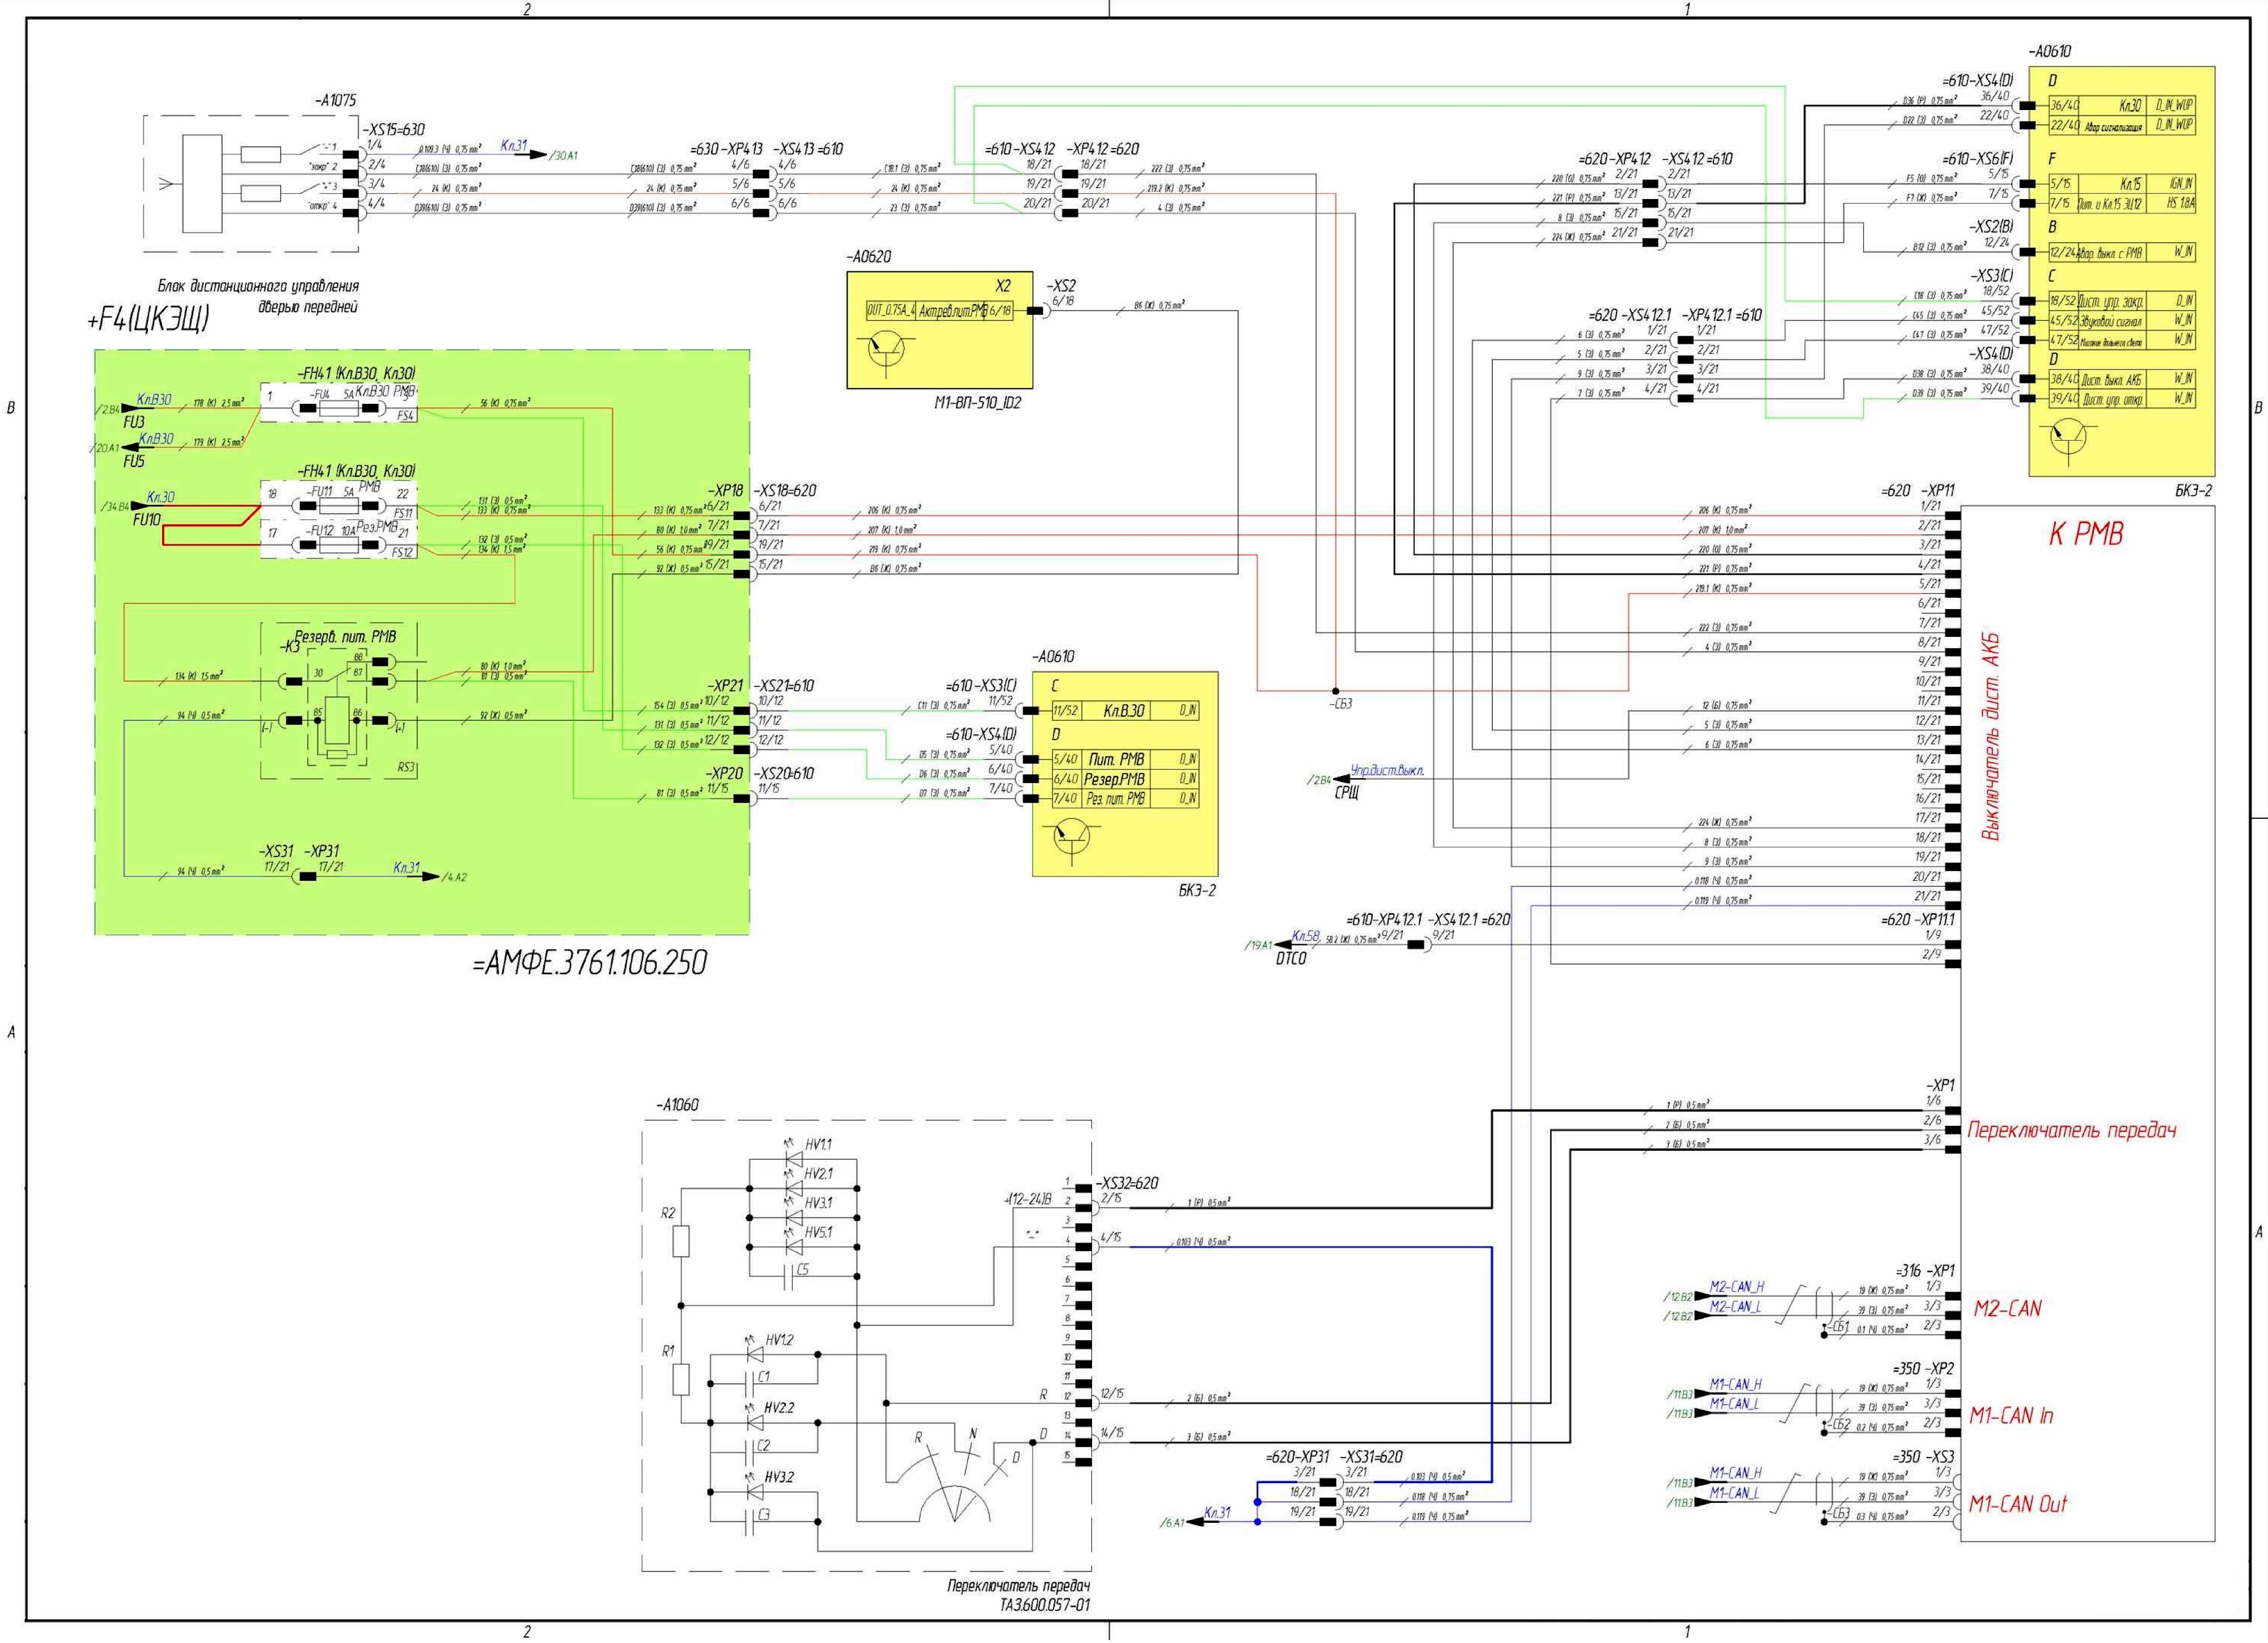
Task: Select the '=610-XS6(F)' connector label
Action: [1977, 159]
